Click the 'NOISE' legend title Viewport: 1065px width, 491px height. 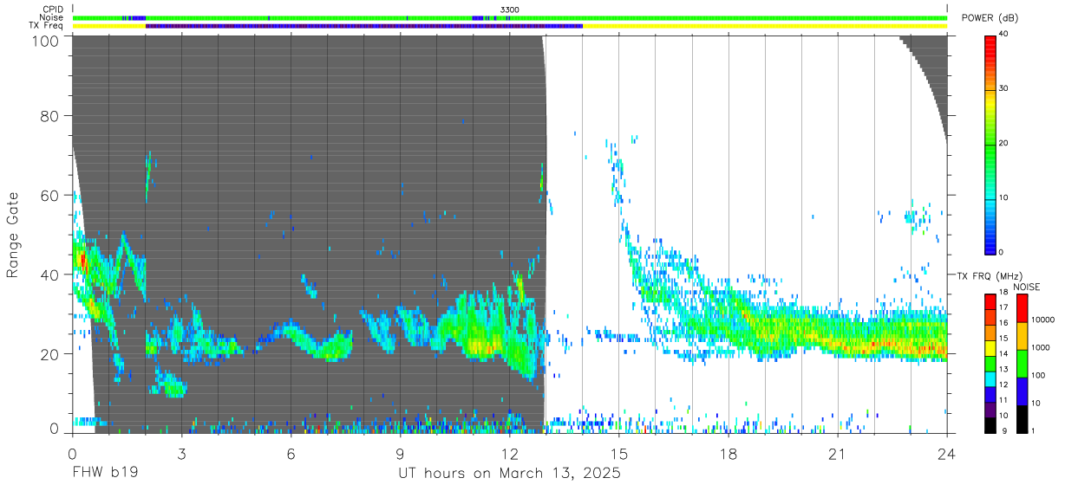1026,287
